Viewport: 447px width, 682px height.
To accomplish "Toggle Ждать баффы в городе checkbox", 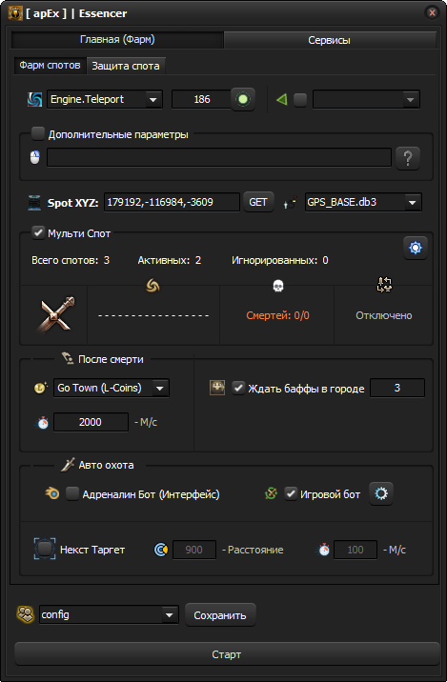I will (238, 388).
